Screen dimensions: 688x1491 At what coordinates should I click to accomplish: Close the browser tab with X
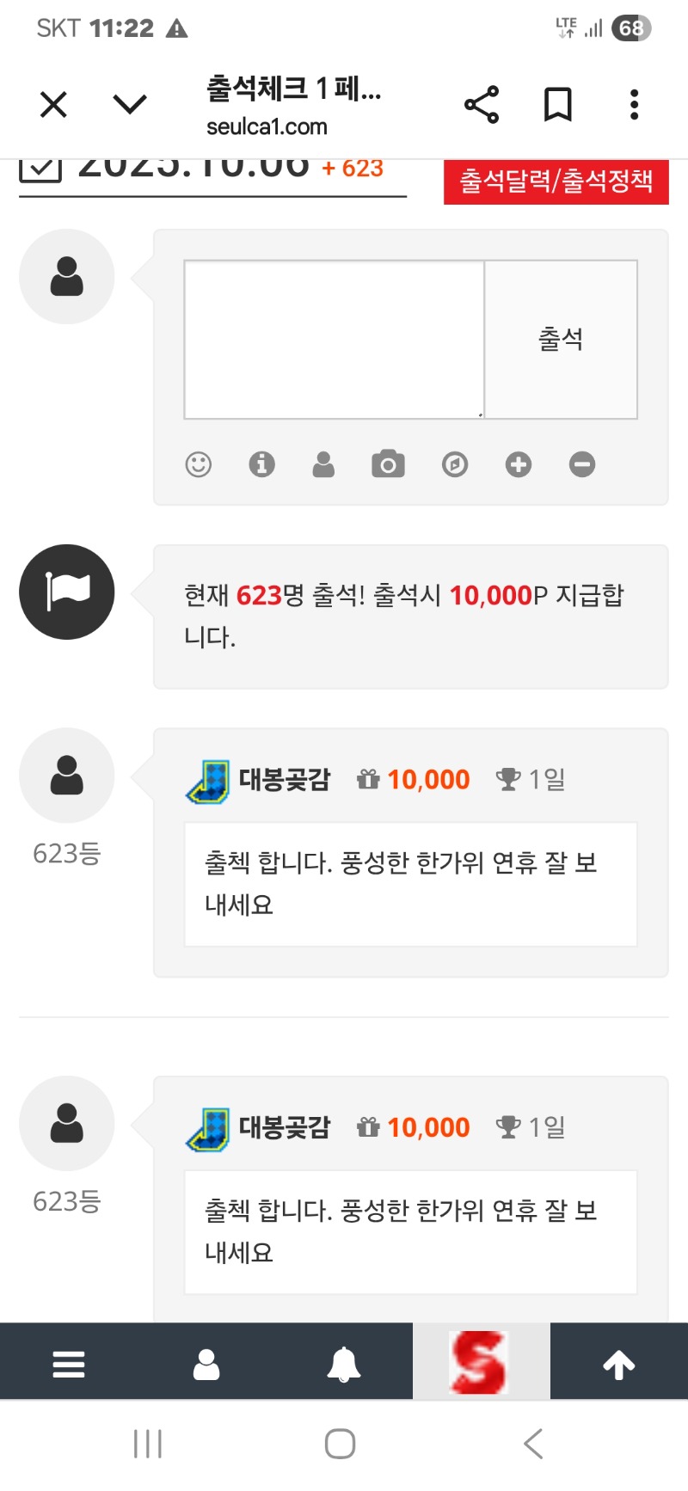(x=53, y=105)
